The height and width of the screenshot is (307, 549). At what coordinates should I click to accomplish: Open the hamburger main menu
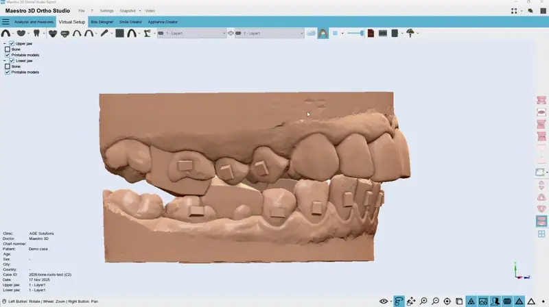[5, 22]
